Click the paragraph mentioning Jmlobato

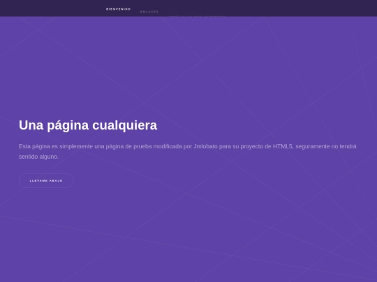point(188,151)
